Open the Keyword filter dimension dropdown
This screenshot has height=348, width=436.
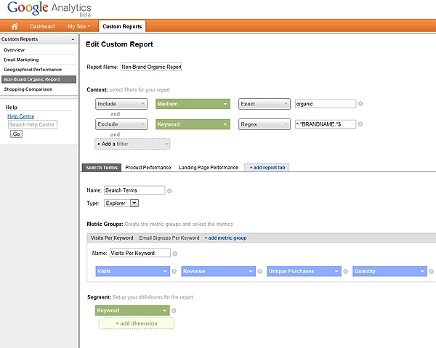click(x=193, y=124)
